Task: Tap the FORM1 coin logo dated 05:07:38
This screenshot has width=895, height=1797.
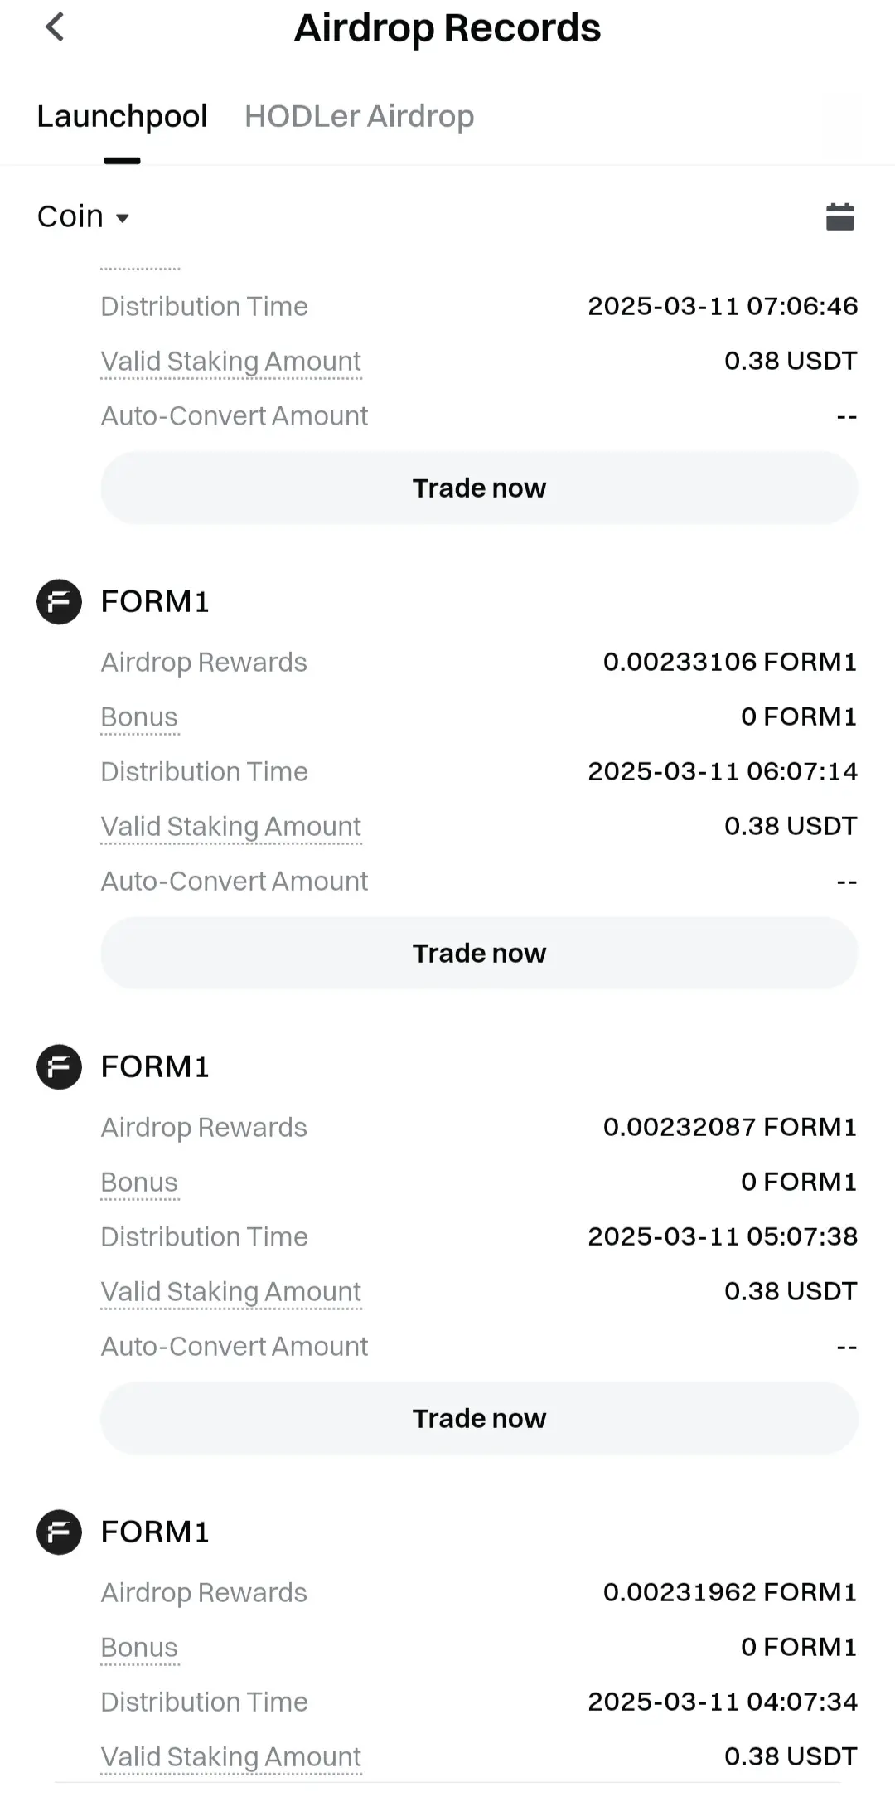Action: [60, 1066]
